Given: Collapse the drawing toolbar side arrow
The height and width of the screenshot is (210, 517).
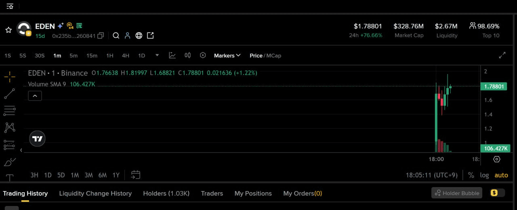Looking at the screenshot, I should point(21,150).
